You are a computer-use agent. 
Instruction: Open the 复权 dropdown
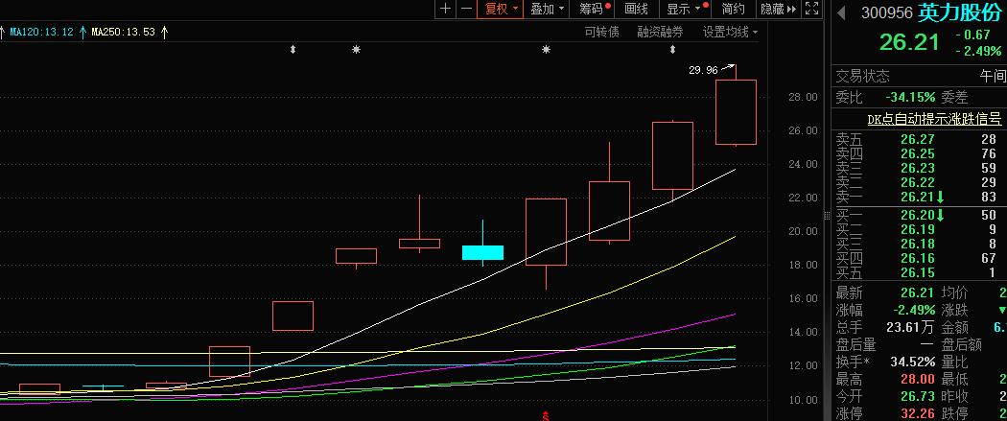point(501,9)
